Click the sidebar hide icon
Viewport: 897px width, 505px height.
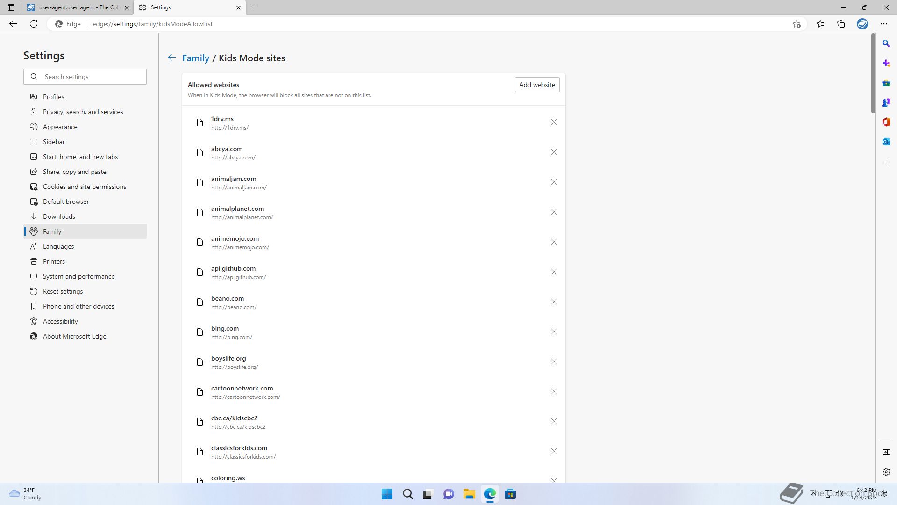pyautogui.click(x=886, y=452)
